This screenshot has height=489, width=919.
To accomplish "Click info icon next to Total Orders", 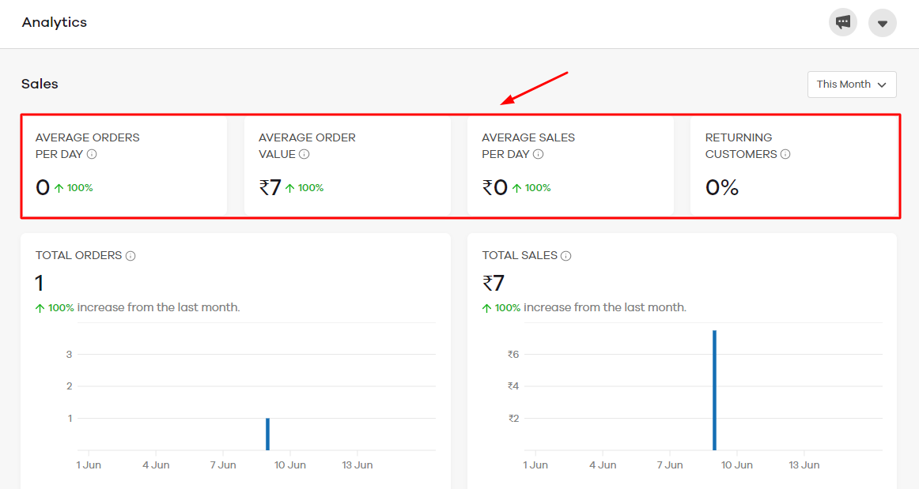I will coord(130,256).
